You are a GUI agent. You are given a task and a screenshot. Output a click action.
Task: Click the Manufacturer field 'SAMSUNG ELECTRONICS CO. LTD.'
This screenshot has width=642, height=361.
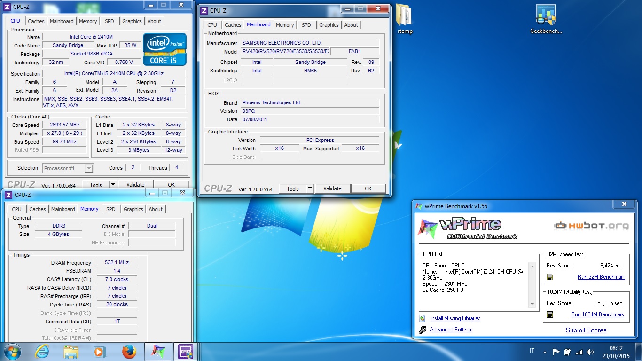coord(310,43)
